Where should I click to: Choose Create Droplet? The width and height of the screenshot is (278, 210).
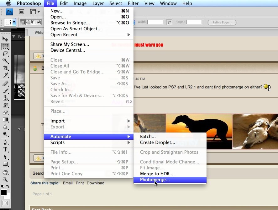(x=170, y=142)
